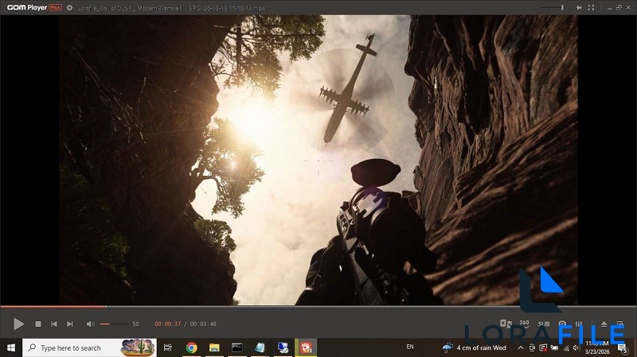Pin the player window always on top
The width and height of the screenshot is (637, 357).
(579, 7)
